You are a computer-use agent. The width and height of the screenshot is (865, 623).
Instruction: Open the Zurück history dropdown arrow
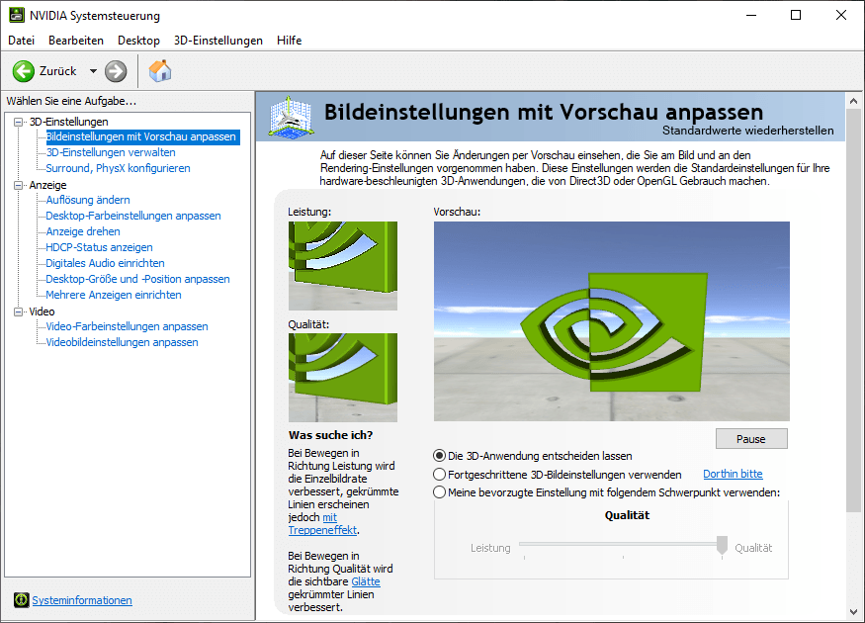pyautogui.click(x=93, y=71)
